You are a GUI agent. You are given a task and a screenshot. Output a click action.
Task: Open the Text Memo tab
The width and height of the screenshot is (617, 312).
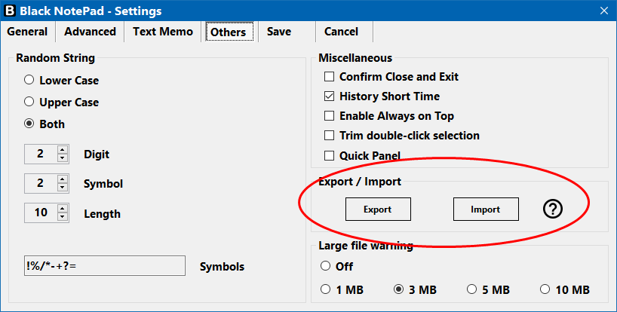[163, 32]
